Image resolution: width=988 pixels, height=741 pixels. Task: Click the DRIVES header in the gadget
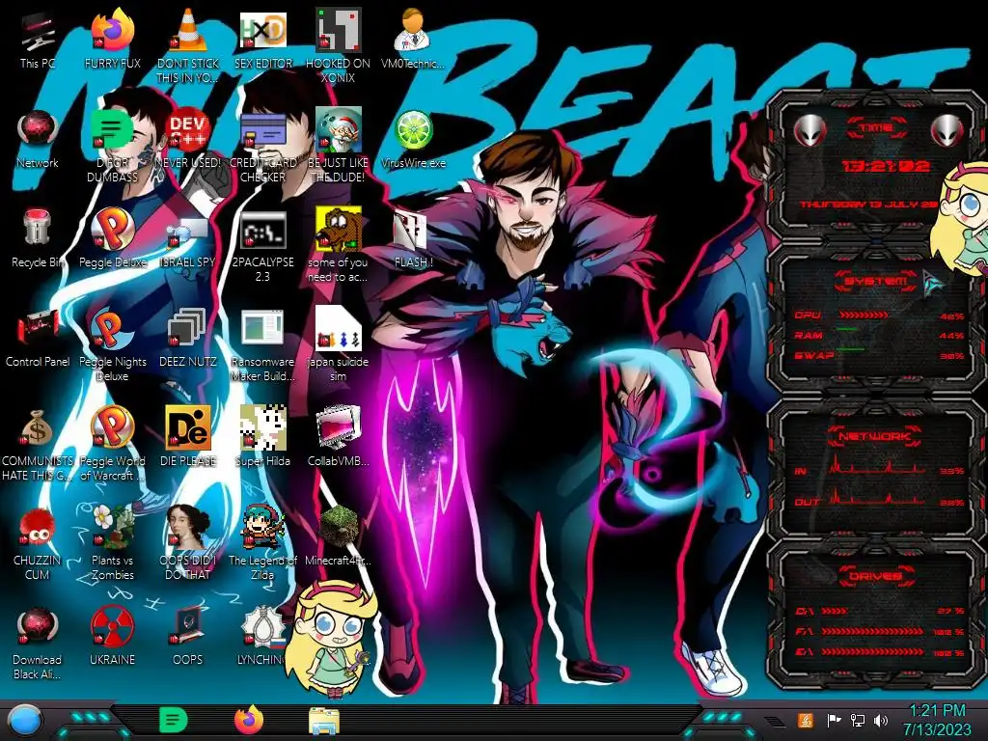pyautogui.click(x=875, y=576)
